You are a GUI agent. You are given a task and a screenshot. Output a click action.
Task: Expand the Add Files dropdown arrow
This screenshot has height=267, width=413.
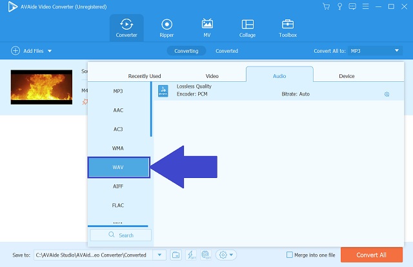tap(50, 51)
